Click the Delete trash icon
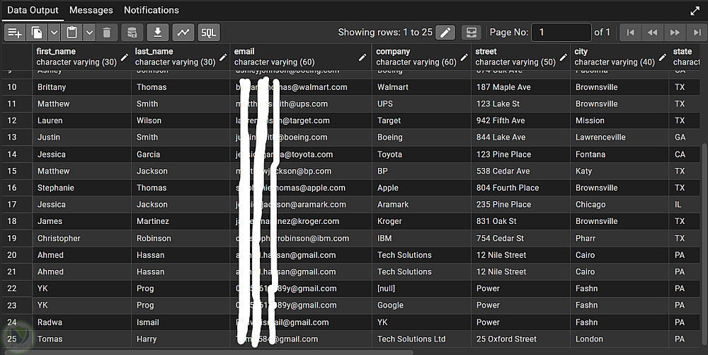 (x=107, y=33)
